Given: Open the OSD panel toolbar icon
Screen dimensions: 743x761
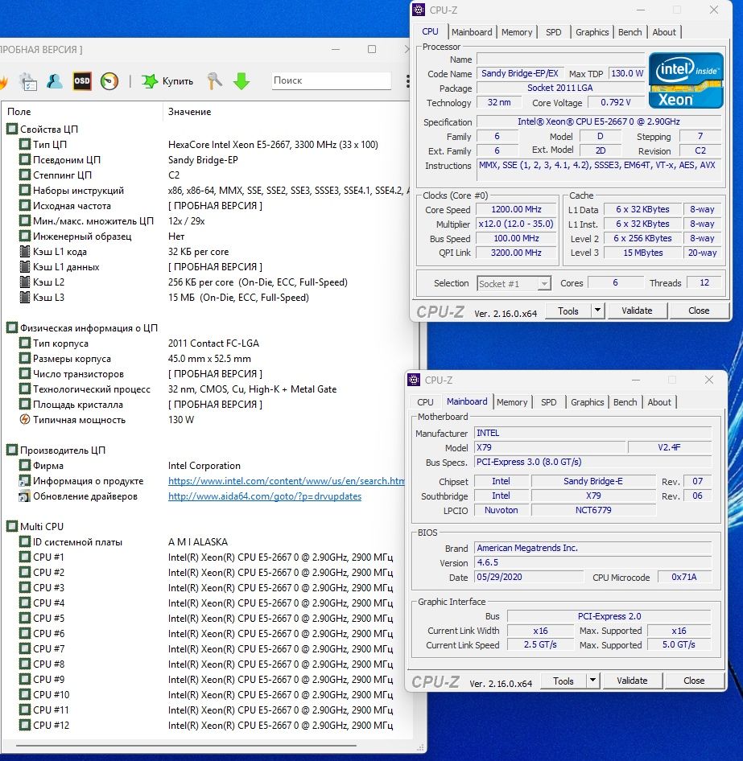Looking at the screenshot, I should click(x=81, y=81).
